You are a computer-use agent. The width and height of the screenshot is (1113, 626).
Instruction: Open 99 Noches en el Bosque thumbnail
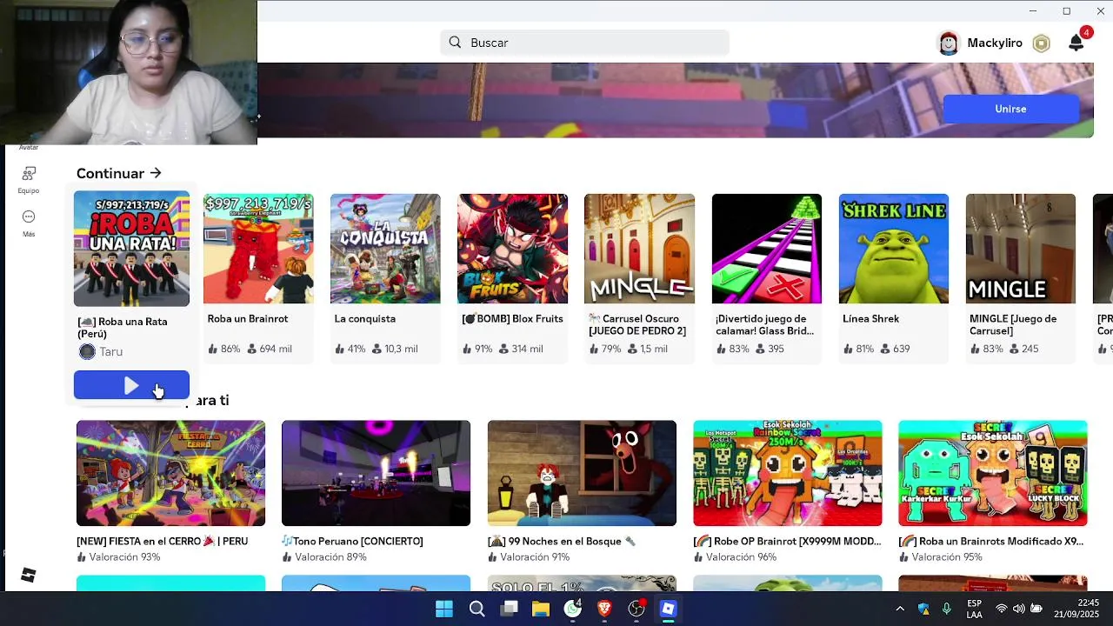coord(582,473)
